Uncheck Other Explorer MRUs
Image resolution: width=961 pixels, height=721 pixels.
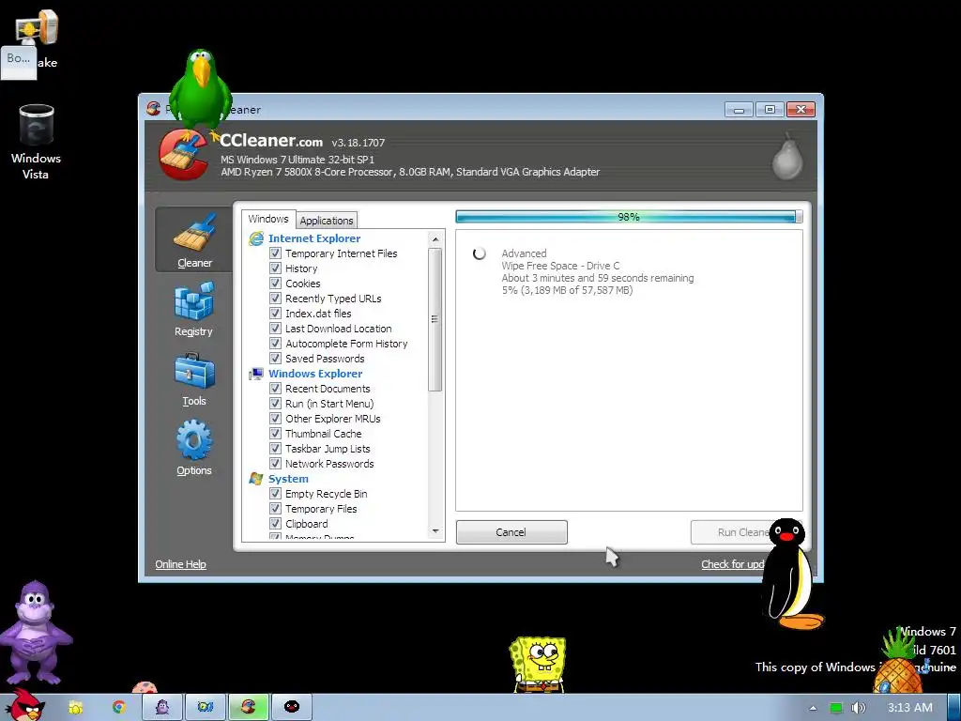point(275,418)
